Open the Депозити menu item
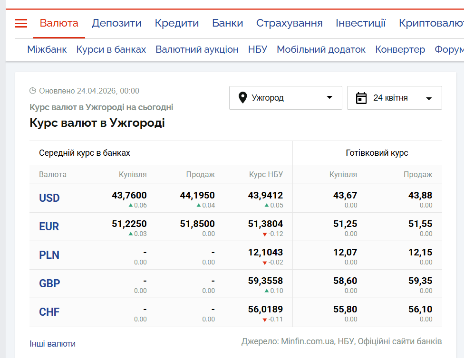The image size is (464, 358). pyautogui.click(x=116, y=23)
